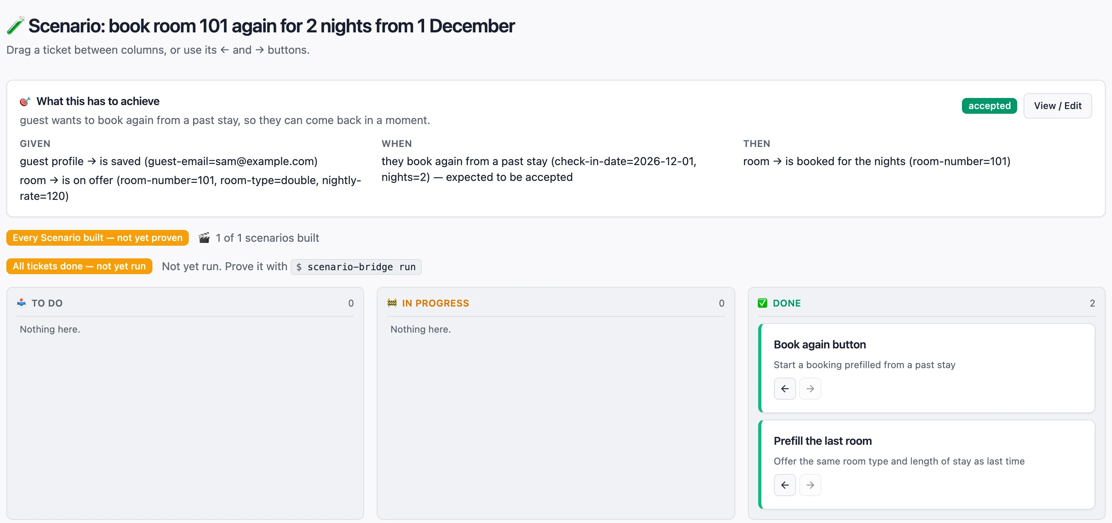Click the target icon next to What this has to achieve
This screenshot has width=1112, height=523.
point(25,102)
